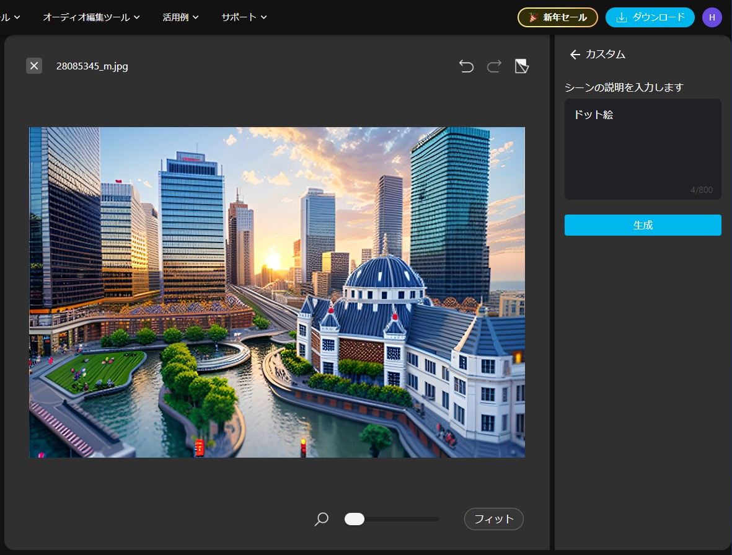Click the generated cityscape image preview
Viewport: 732px width, 555px height.
click(277, 292)
